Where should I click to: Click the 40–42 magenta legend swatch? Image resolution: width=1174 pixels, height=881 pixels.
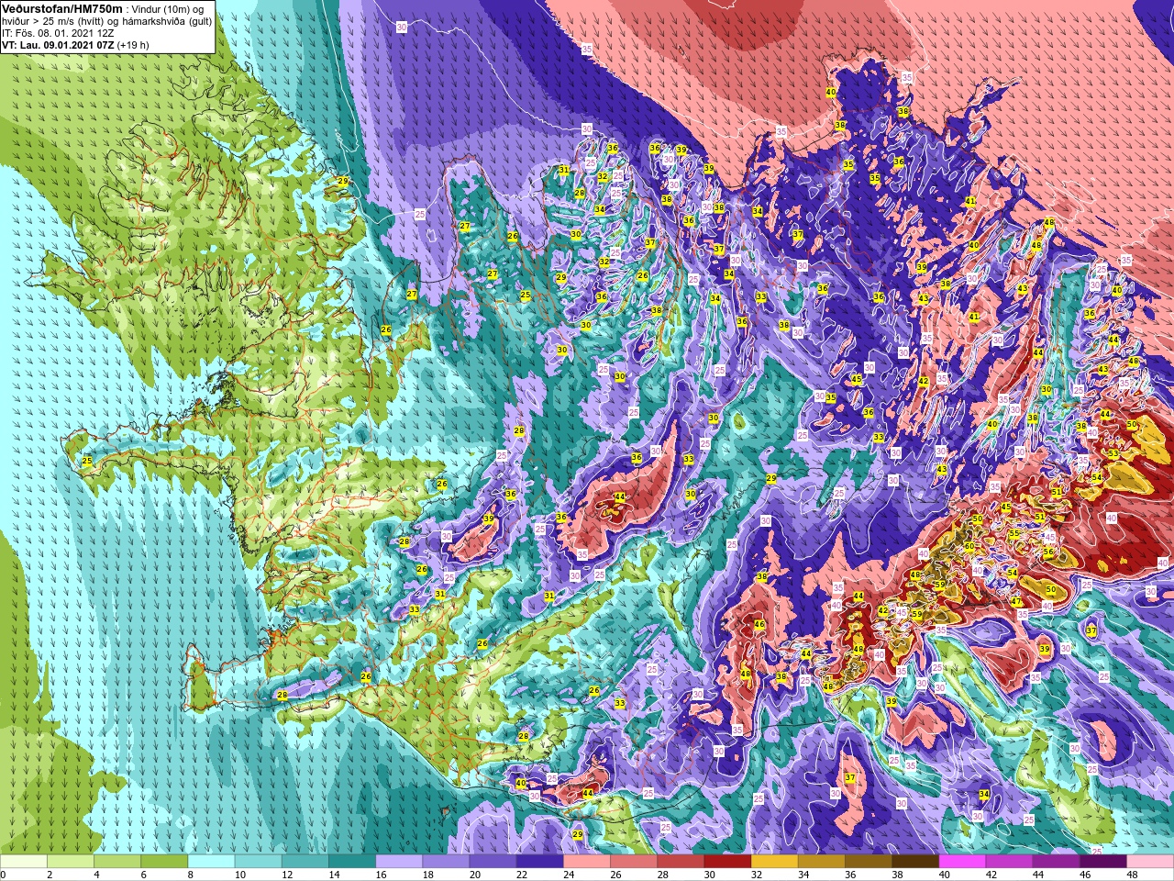[963, 861]
